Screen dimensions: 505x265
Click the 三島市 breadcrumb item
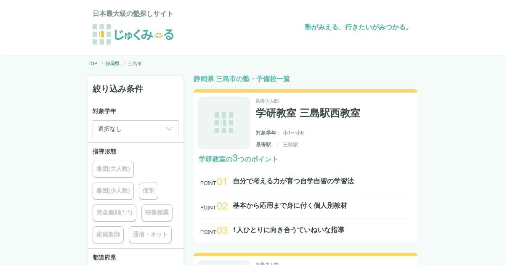coord(135,64)
